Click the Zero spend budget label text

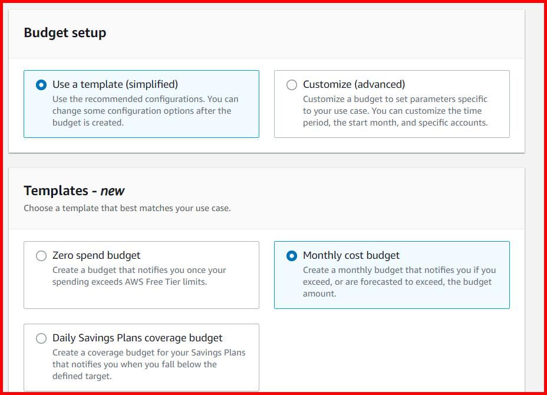pos(96,255)
